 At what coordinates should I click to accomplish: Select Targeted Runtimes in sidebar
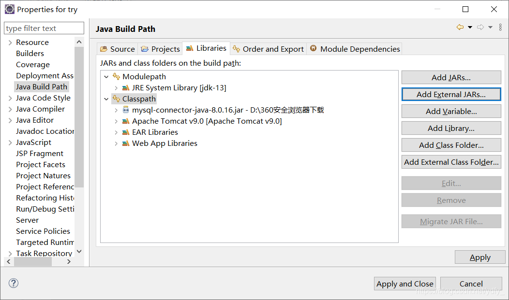tap(45, 243)
